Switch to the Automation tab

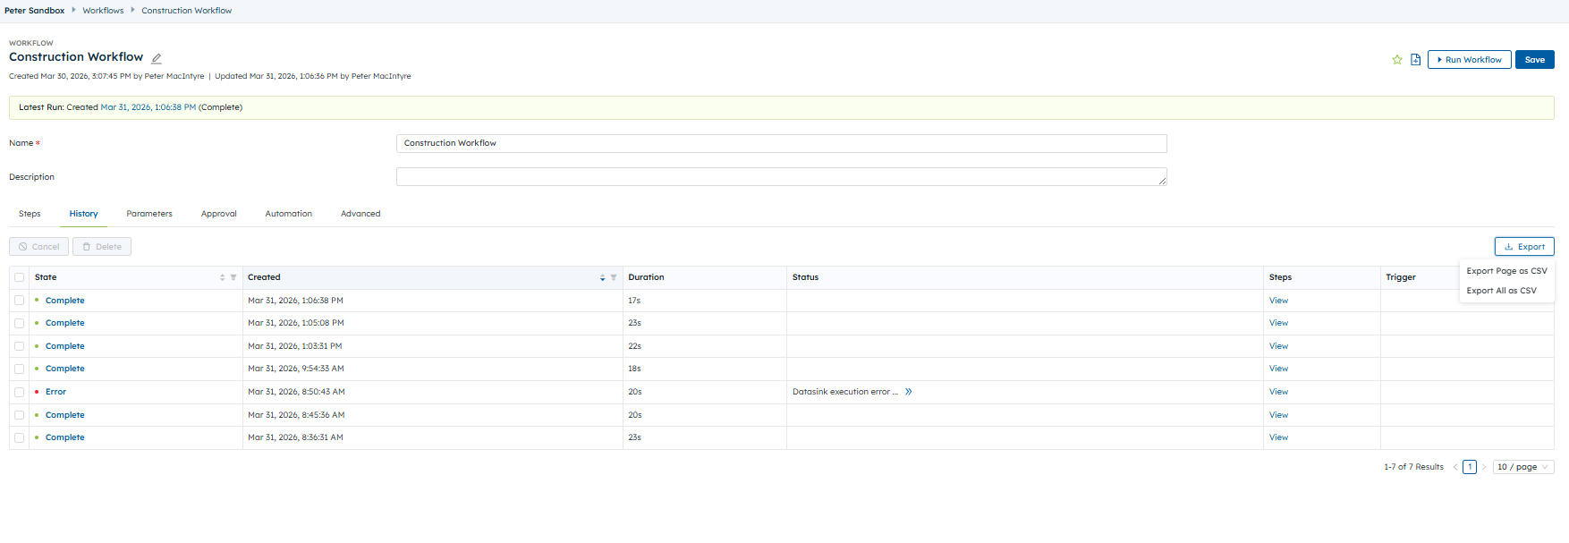click(x=288, y=214)
